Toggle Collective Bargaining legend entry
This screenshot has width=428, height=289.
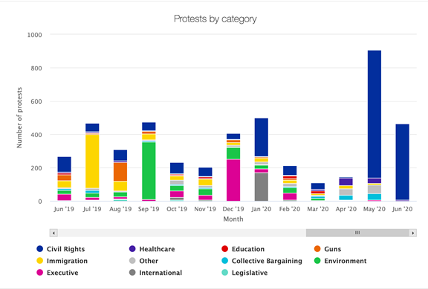pyautogui.click(x=262, y=261)
